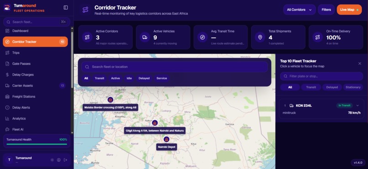This screenshot has width=368, height=169.
Task: Click the Active Corridors card icon
Action: coord(87,37)
